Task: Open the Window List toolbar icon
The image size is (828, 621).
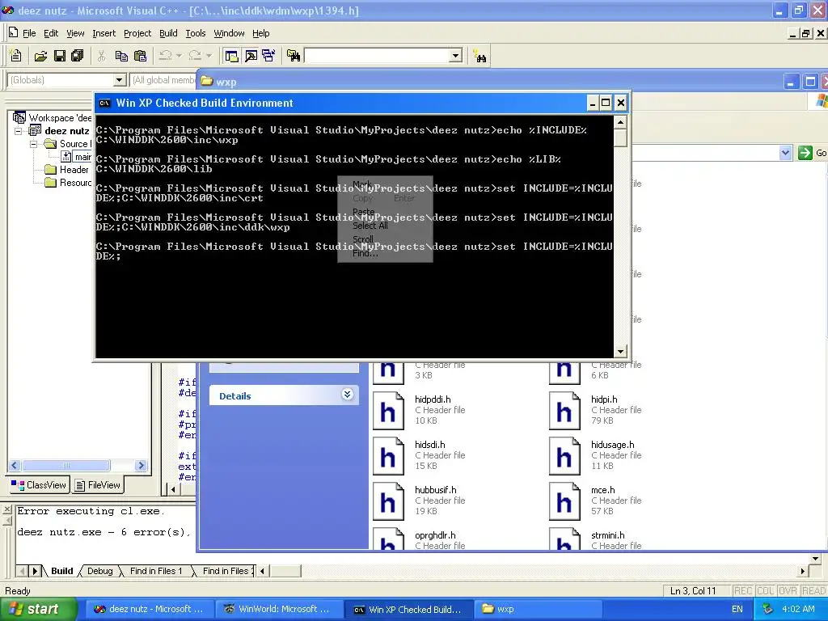Action: point(268,56)
